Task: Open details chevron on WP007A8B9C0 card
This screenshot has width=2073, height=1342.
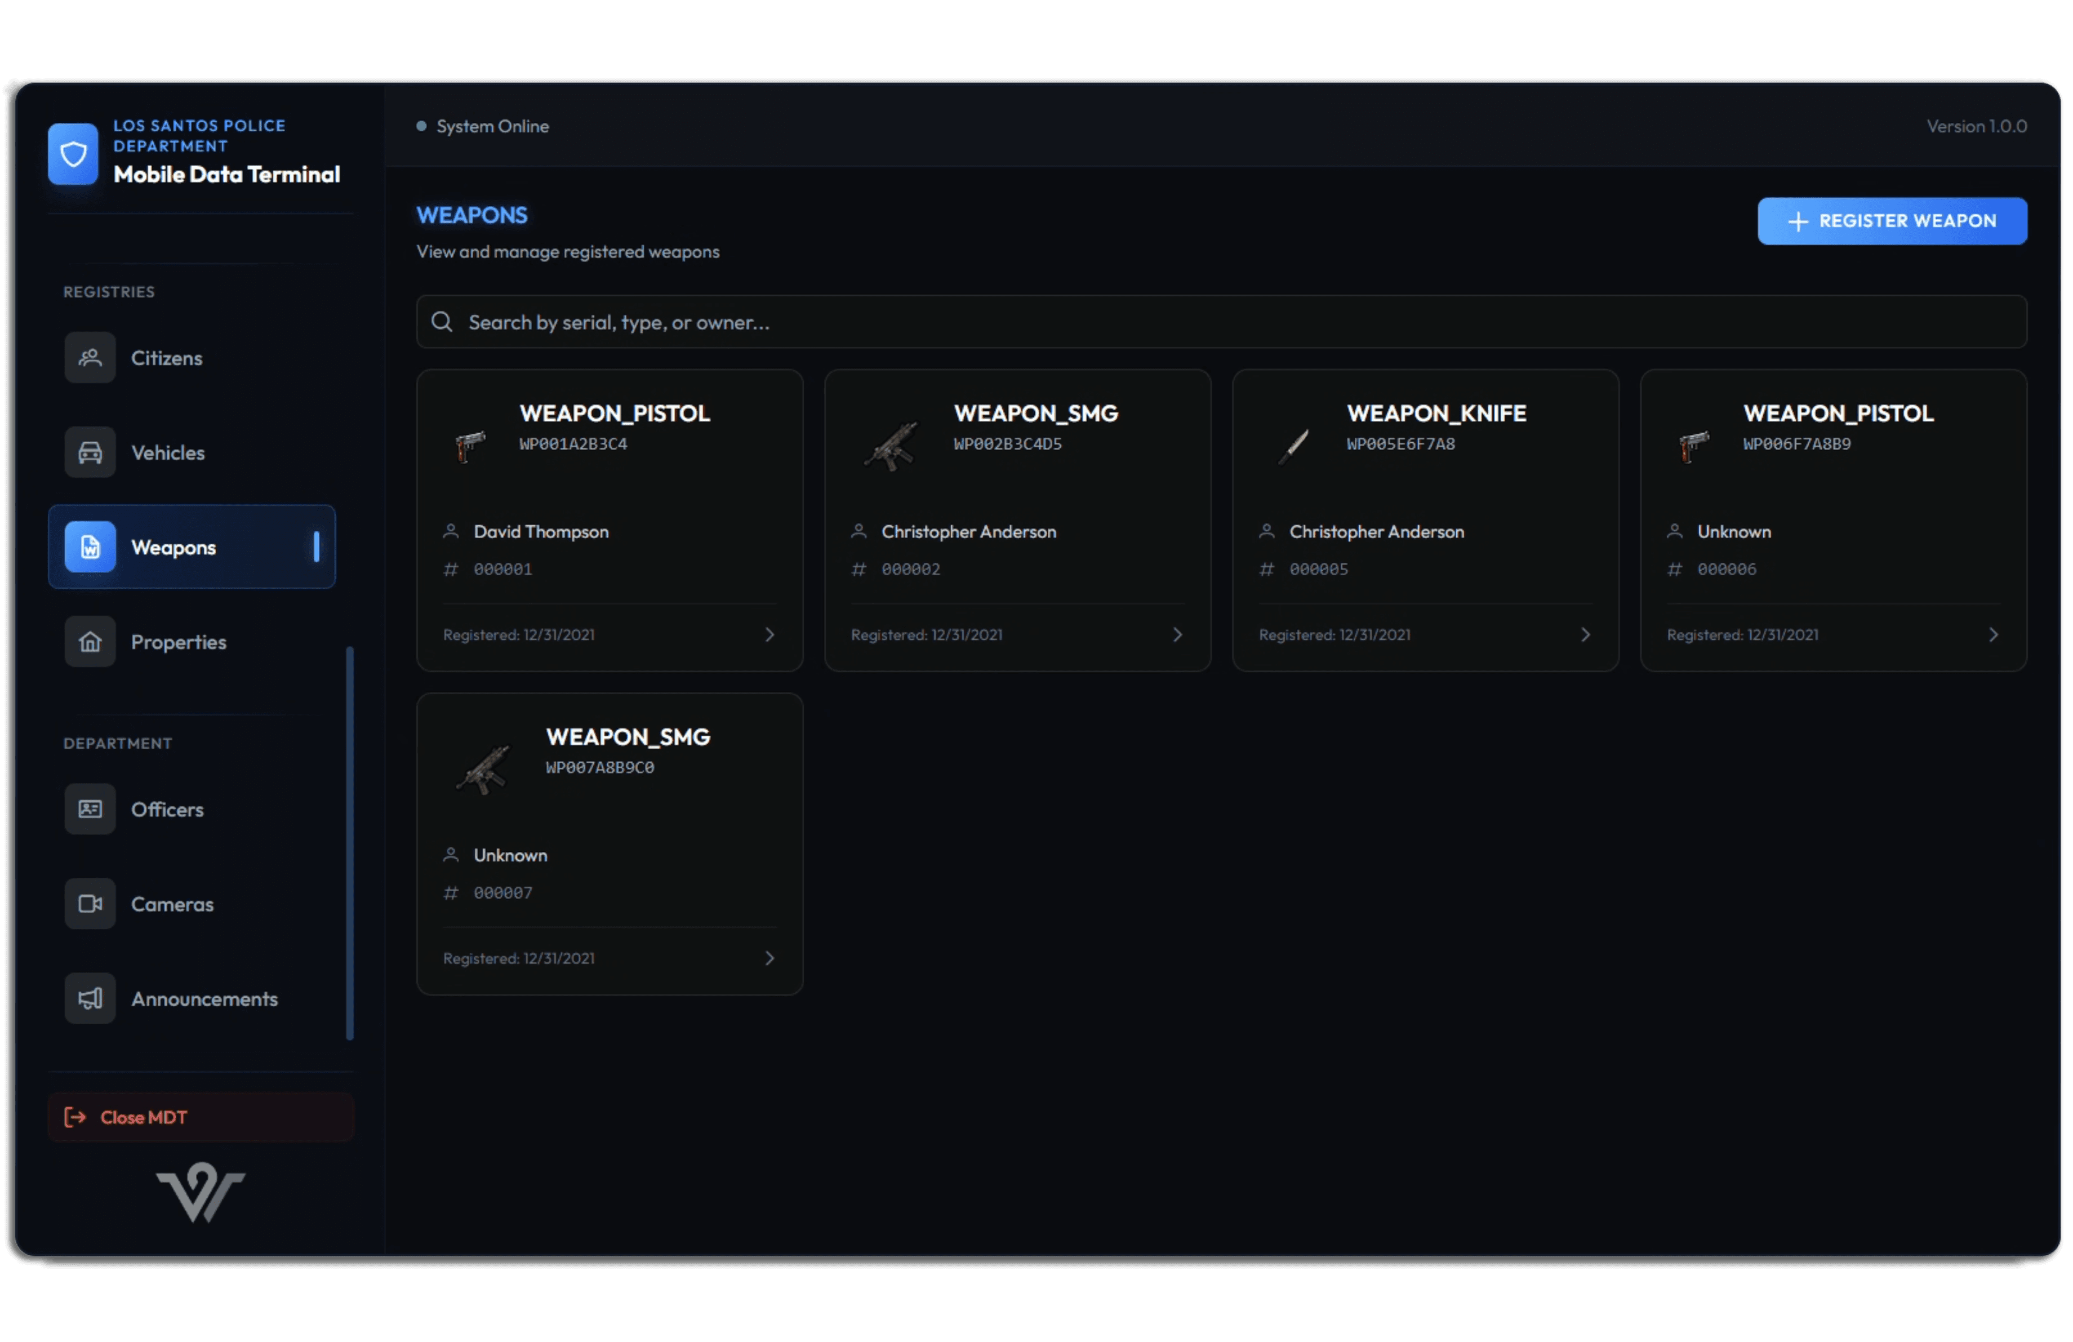Action: [x=770, y=959]
